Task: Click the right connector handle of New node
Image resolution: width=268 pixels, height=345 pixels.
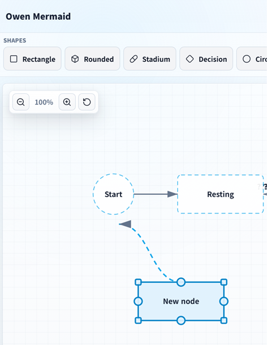Action: 224,301
